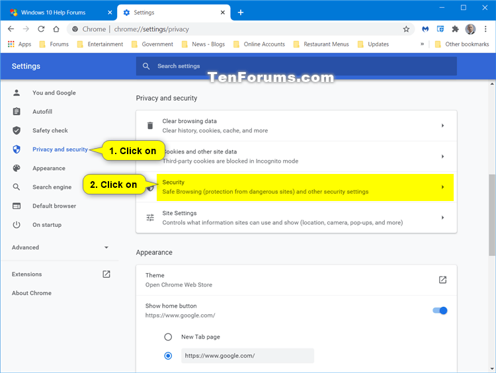Click the blue extension icon beside Malwarebytes
Screen dimensions: 496x373
440,29
